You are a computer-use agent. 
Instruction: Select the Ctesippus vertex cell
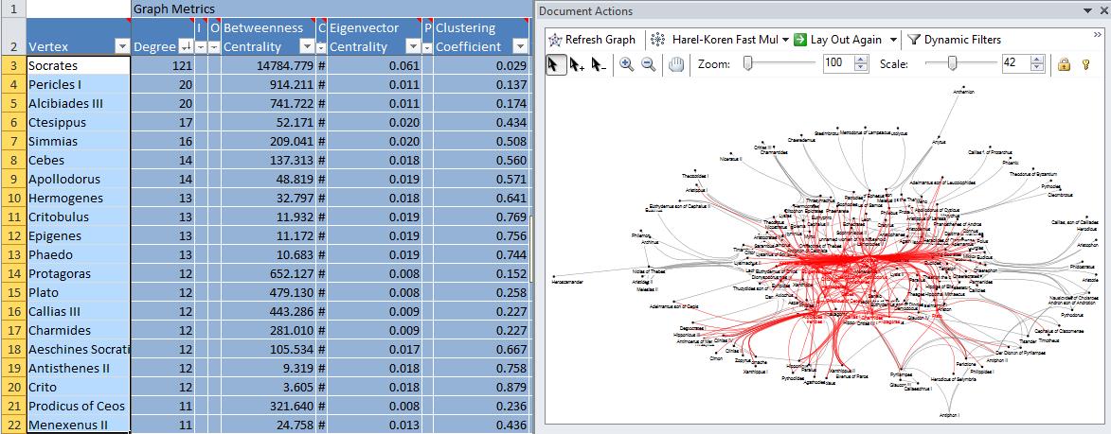coord(78,122)
